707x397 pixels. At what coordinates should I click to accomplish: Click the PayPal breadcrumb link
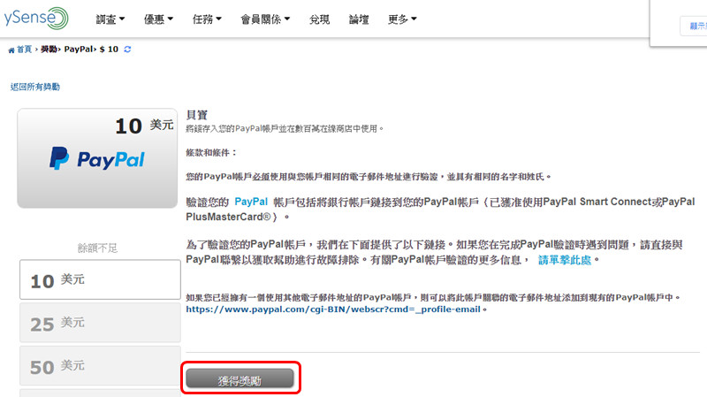[79, 50]
